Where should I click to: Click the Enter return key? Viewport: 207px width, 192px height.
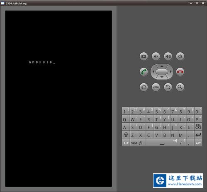(x=198, y=134)
